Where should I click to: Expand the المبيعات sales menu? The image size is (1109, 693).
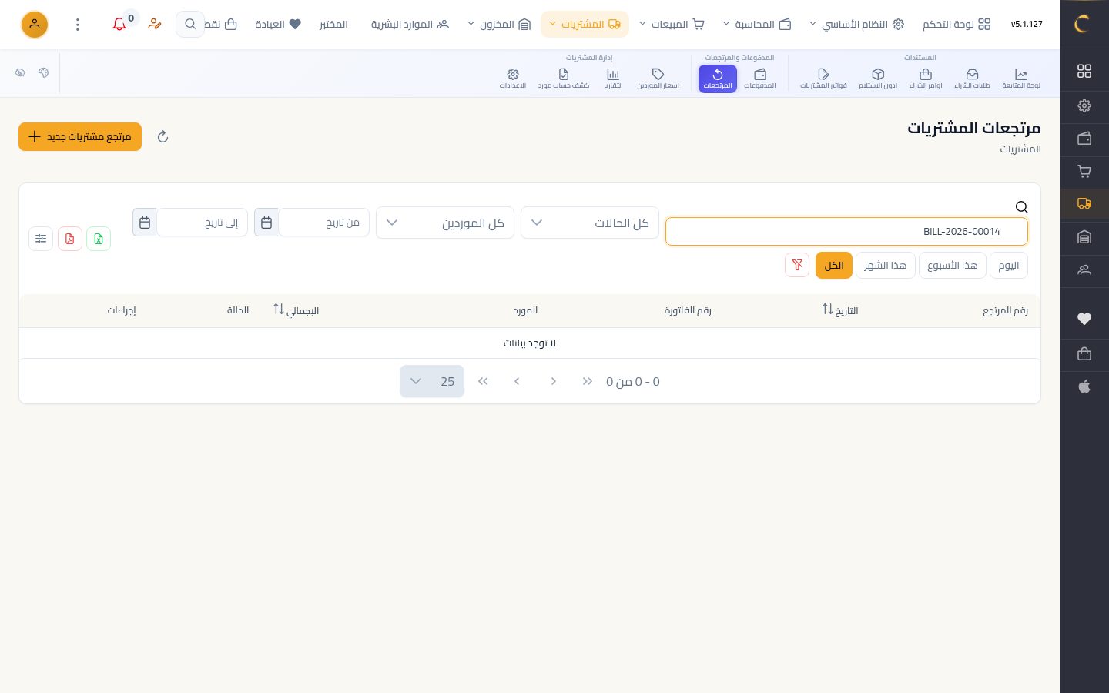[x=672, y=25]
